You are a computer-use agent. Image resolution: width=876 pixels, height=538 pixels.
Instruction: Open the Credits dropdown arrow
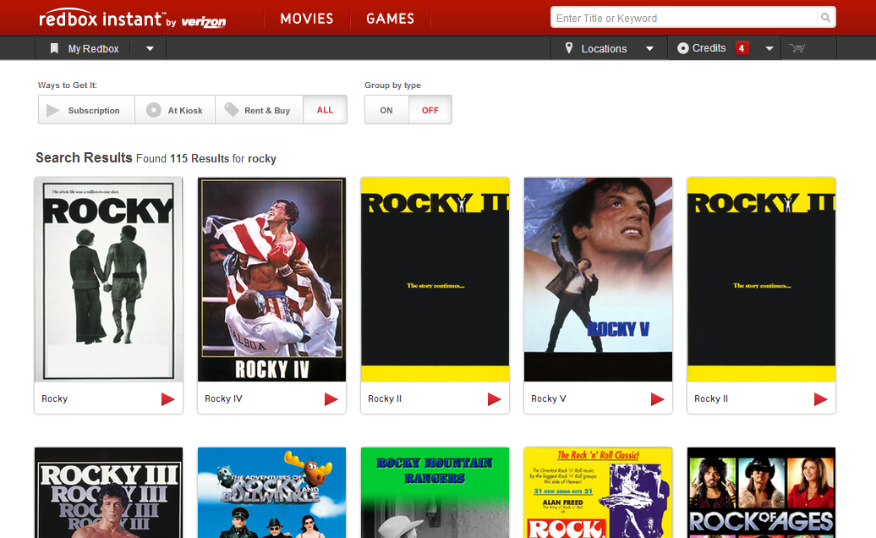coord(769,48)
